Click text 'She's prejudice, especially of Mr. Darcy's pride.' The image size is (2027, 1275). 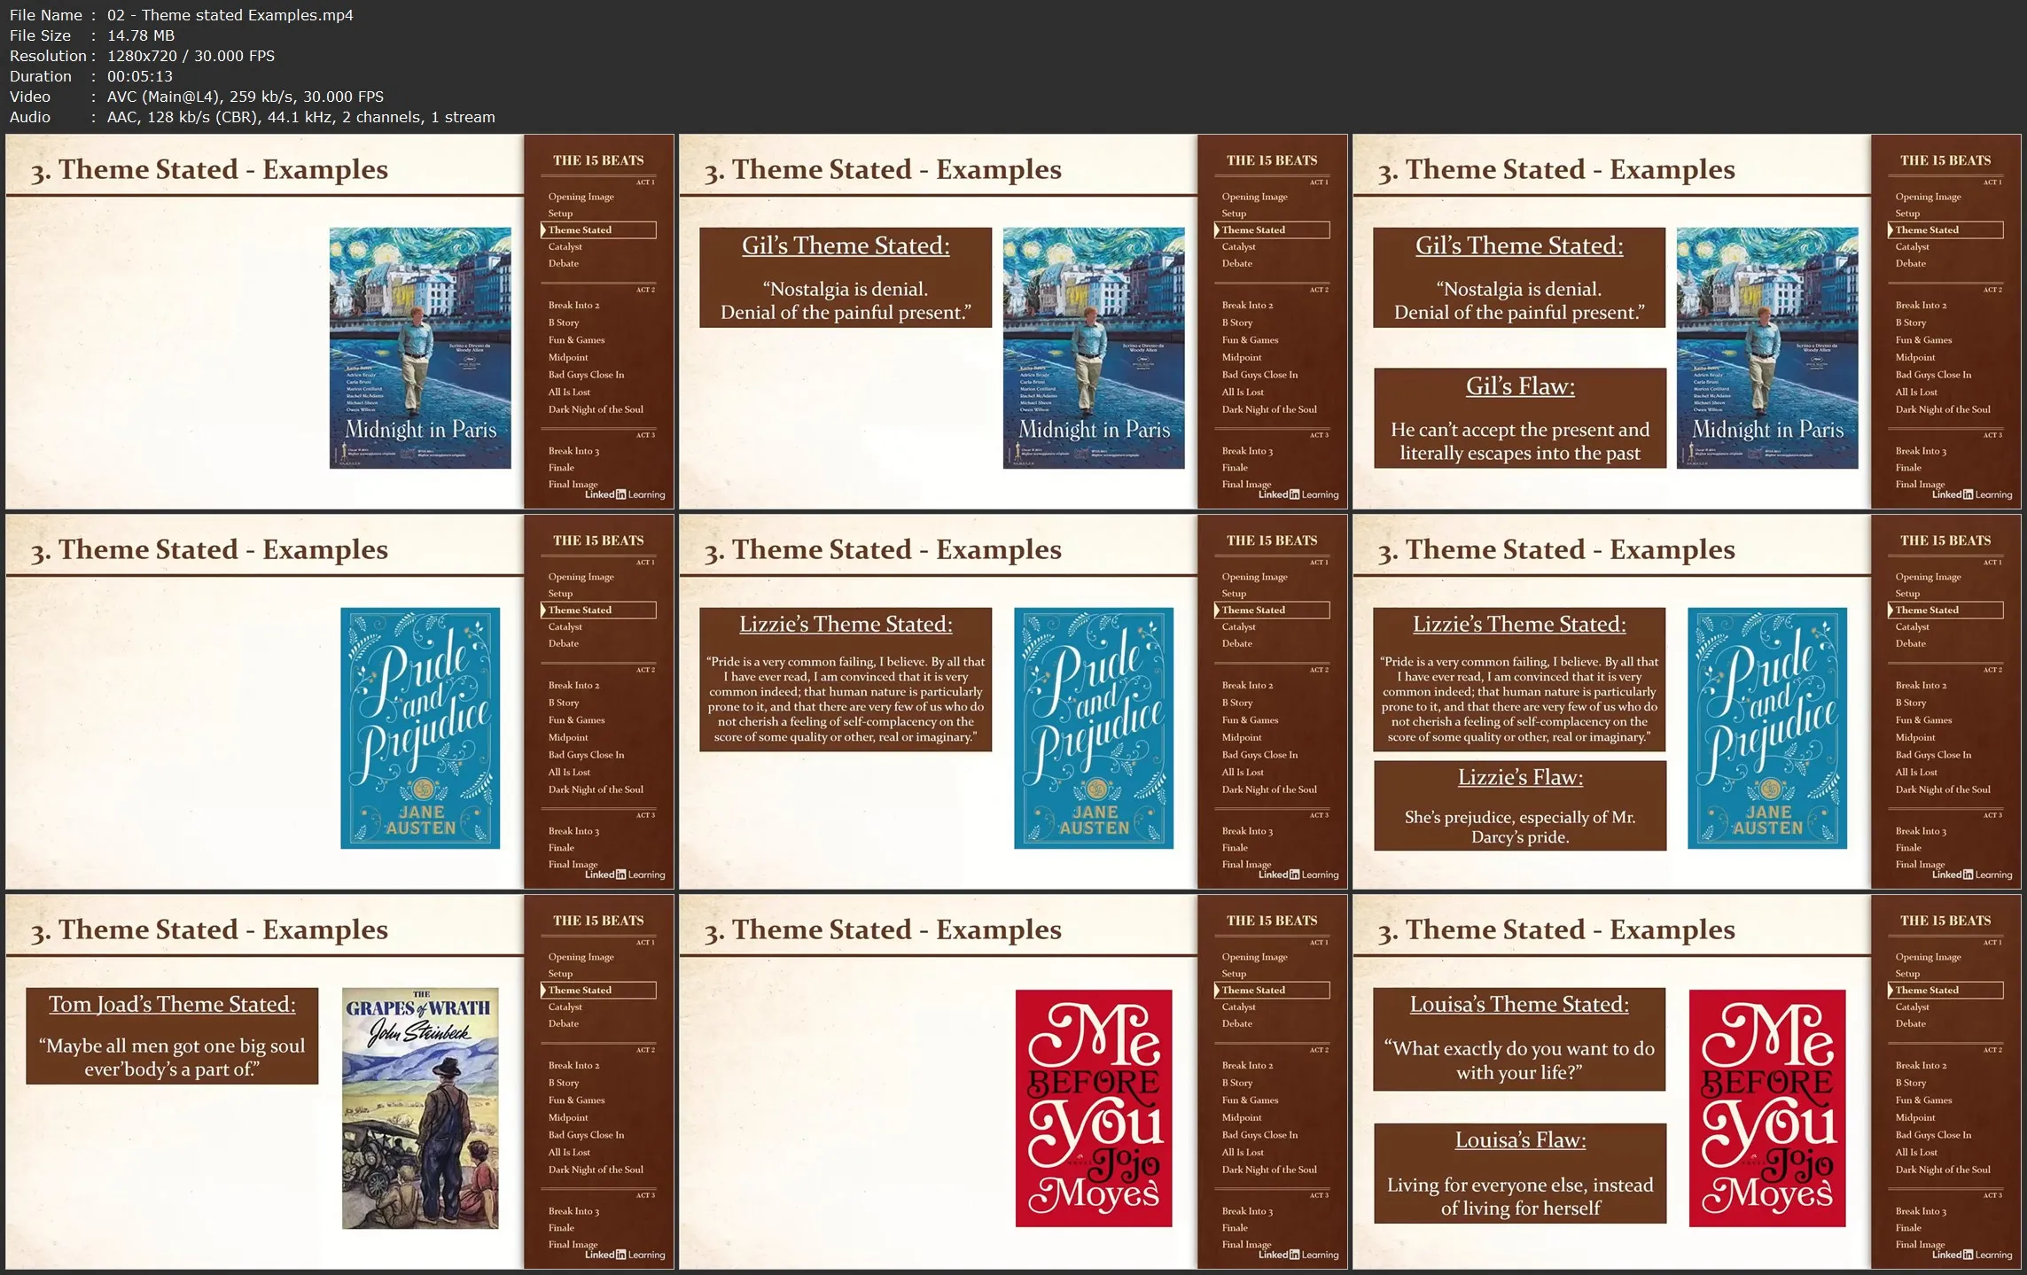tap(1520, 827)
